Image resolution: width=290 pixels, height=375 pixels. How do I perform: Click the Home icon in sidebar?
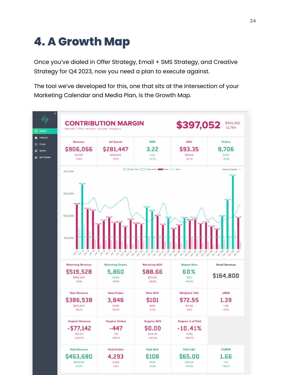(36, 131)
